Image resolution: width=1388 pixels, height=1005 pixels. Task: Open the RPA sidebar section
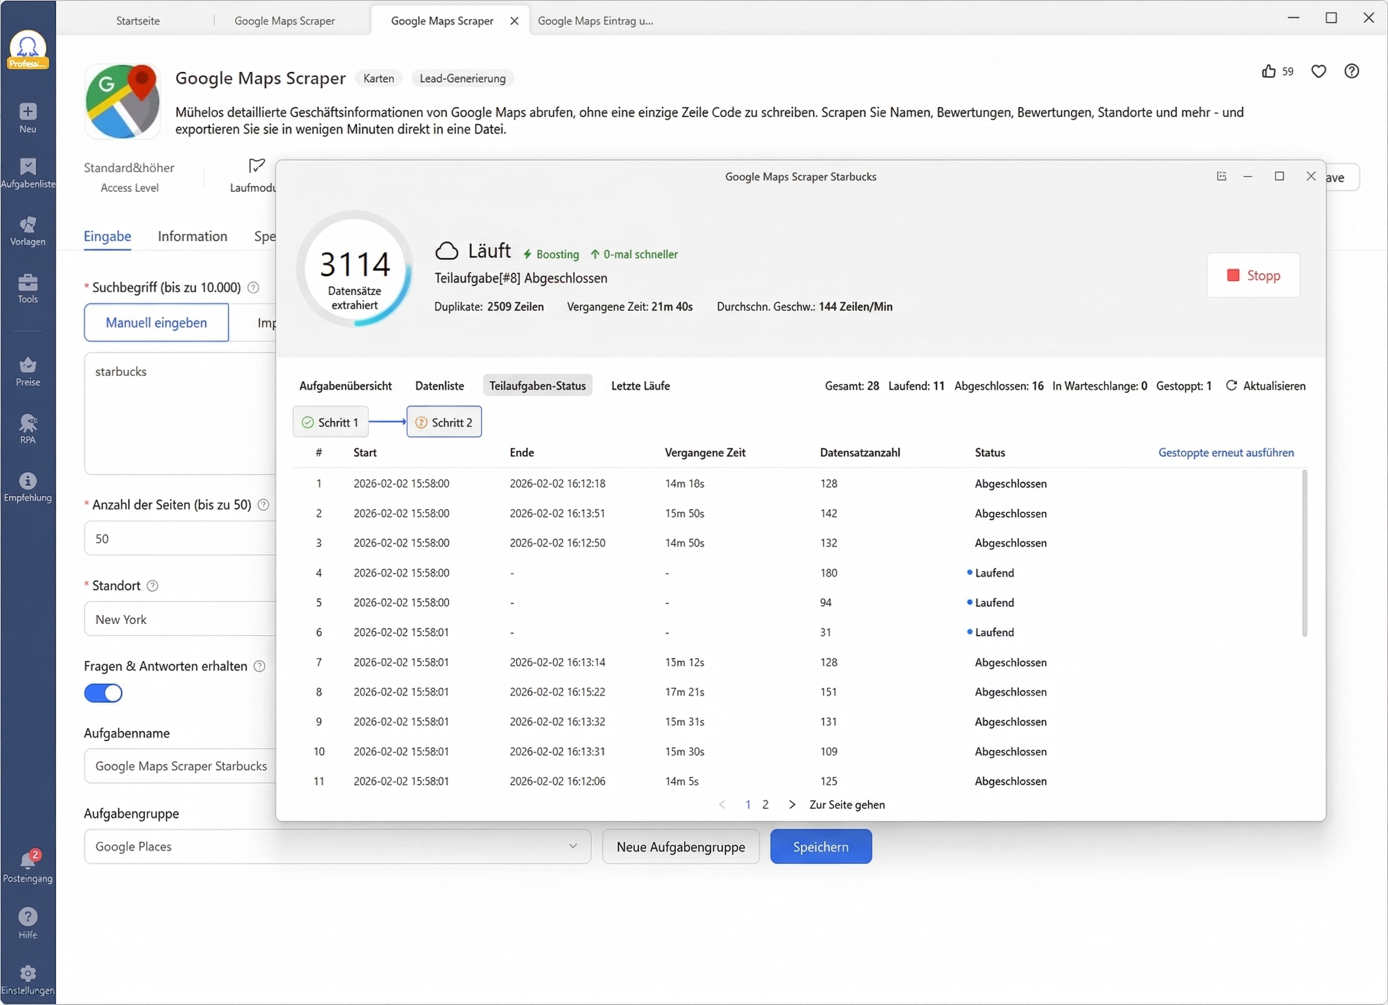tap(27, 428)
